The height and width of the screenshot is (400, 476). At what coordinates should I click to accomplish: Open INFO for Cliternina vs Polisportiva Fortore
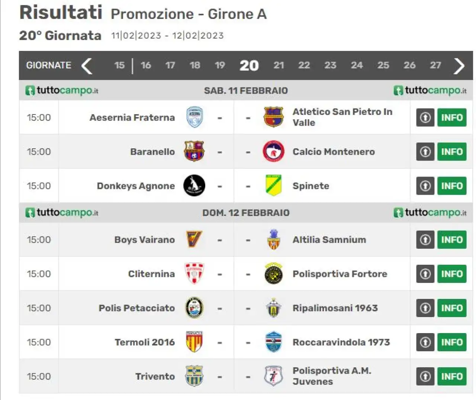coord(452,274)
